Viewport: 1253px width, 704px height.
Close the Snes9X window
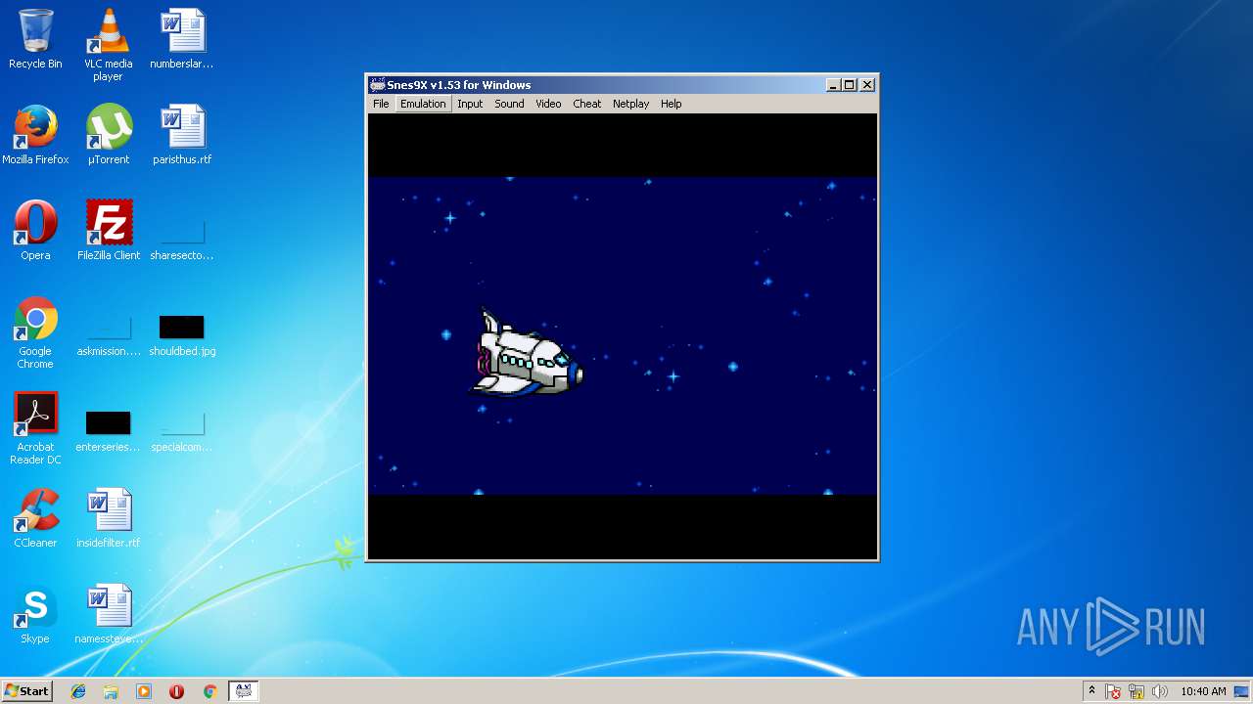click(866, 85)
